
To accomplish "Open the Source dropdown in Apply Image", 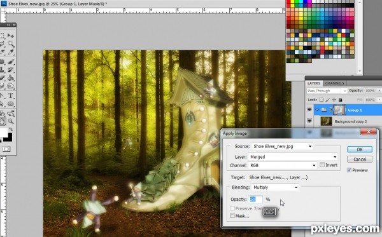I will coord(282,146).
